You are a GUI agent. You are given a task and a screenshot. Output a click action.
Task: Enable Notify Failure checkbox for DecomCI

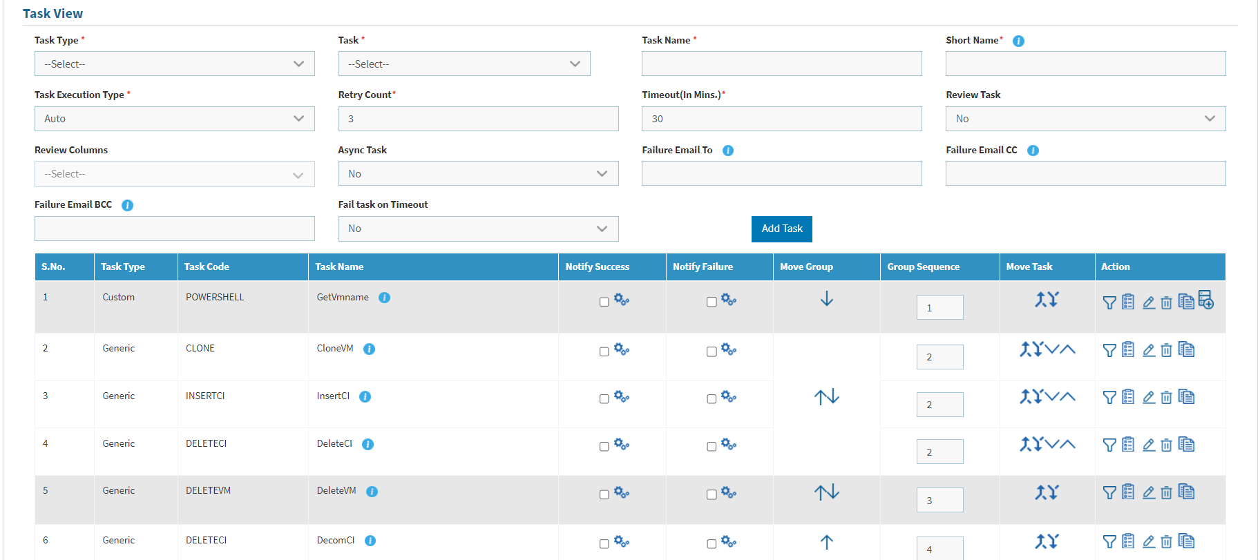pos(712,544)
